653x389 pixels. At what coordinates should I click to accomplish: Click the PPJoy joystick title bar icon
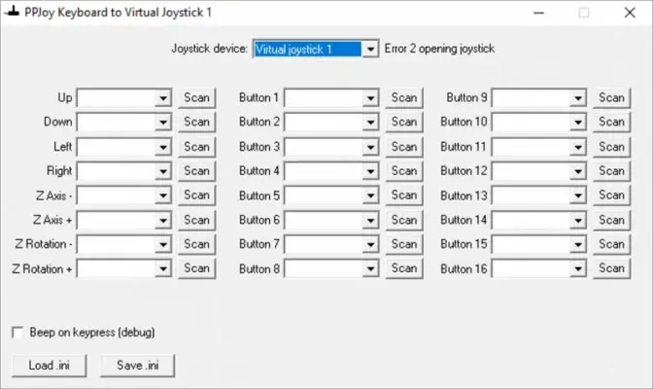pyautogui.click(x=11, y=13)
